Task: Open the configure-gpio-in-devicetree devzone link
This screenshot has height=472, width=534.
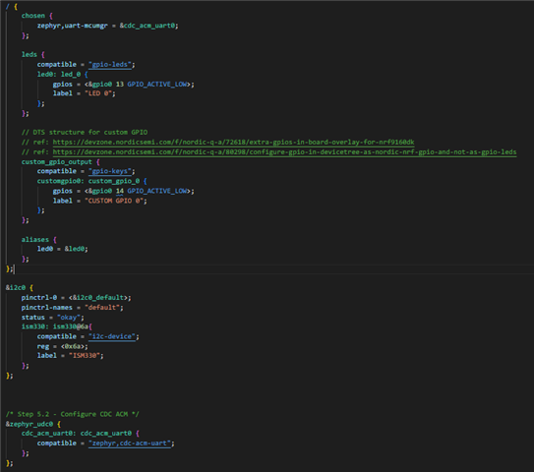Action: [284, 151]
